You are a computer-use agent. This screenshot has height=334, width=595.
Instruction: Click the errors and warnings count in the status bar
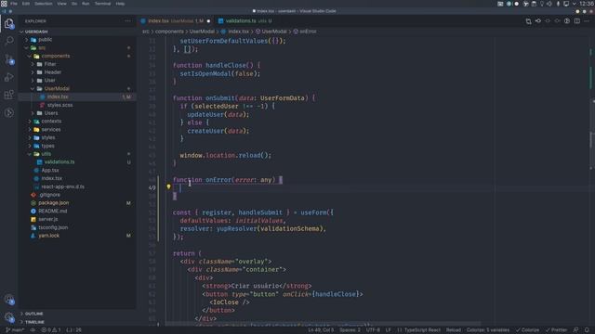click(51, 330)
